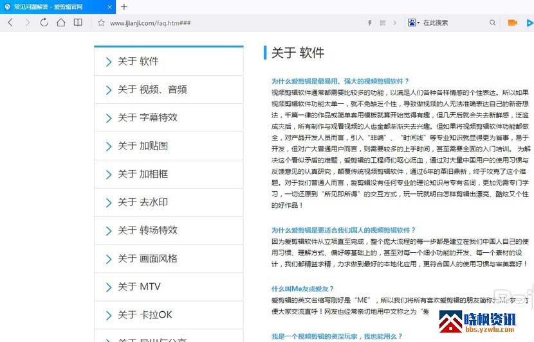The image size is (534, 342).
Task: Open the browser home page icon
Action: [x=61, y=22]
